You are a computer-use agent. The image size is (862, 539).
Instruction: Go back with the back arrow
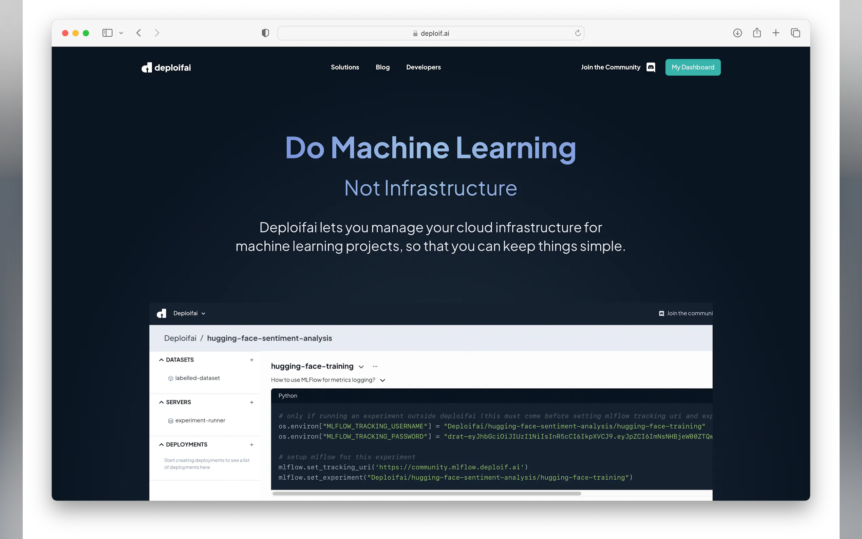(x=138, y=33)
